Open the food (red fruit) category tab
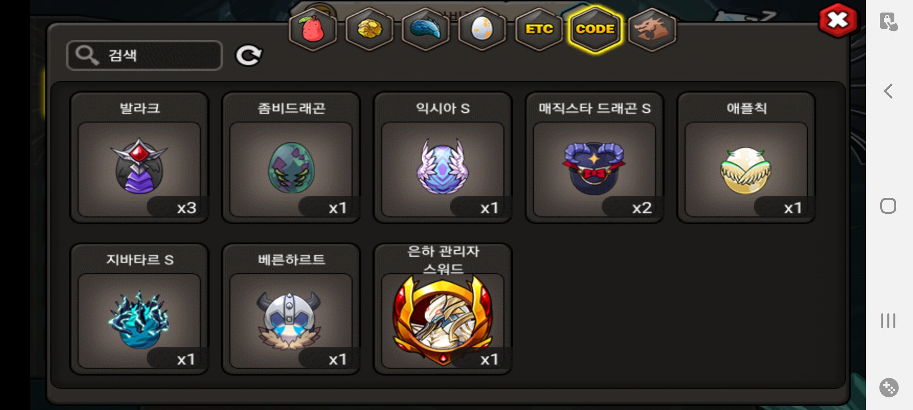The height and width of the screenshot is (410, 913). pyautogui.click(x=313, y=29)
